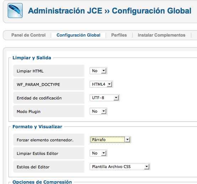Click the Estilos del Editor label
The image size is (197, 184).
pyautogui.click(x=33, y=167)
